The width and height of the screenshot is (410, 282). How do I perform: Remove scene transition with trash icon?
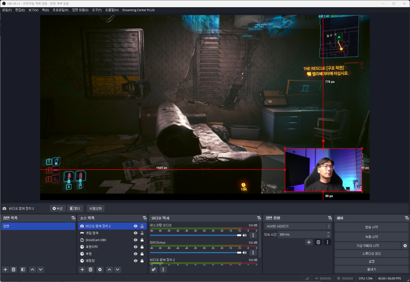318,242
